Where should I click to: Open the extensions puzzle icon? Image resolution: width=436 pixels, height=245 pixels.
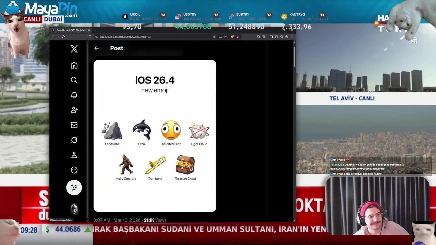(258, 37)
